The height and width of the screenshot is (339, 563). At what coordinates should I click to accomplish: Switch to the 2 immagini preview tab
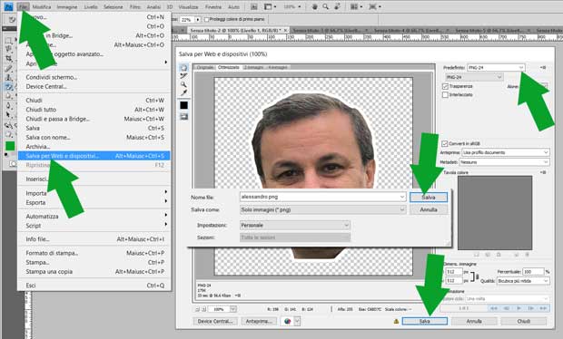click(253, 67)
